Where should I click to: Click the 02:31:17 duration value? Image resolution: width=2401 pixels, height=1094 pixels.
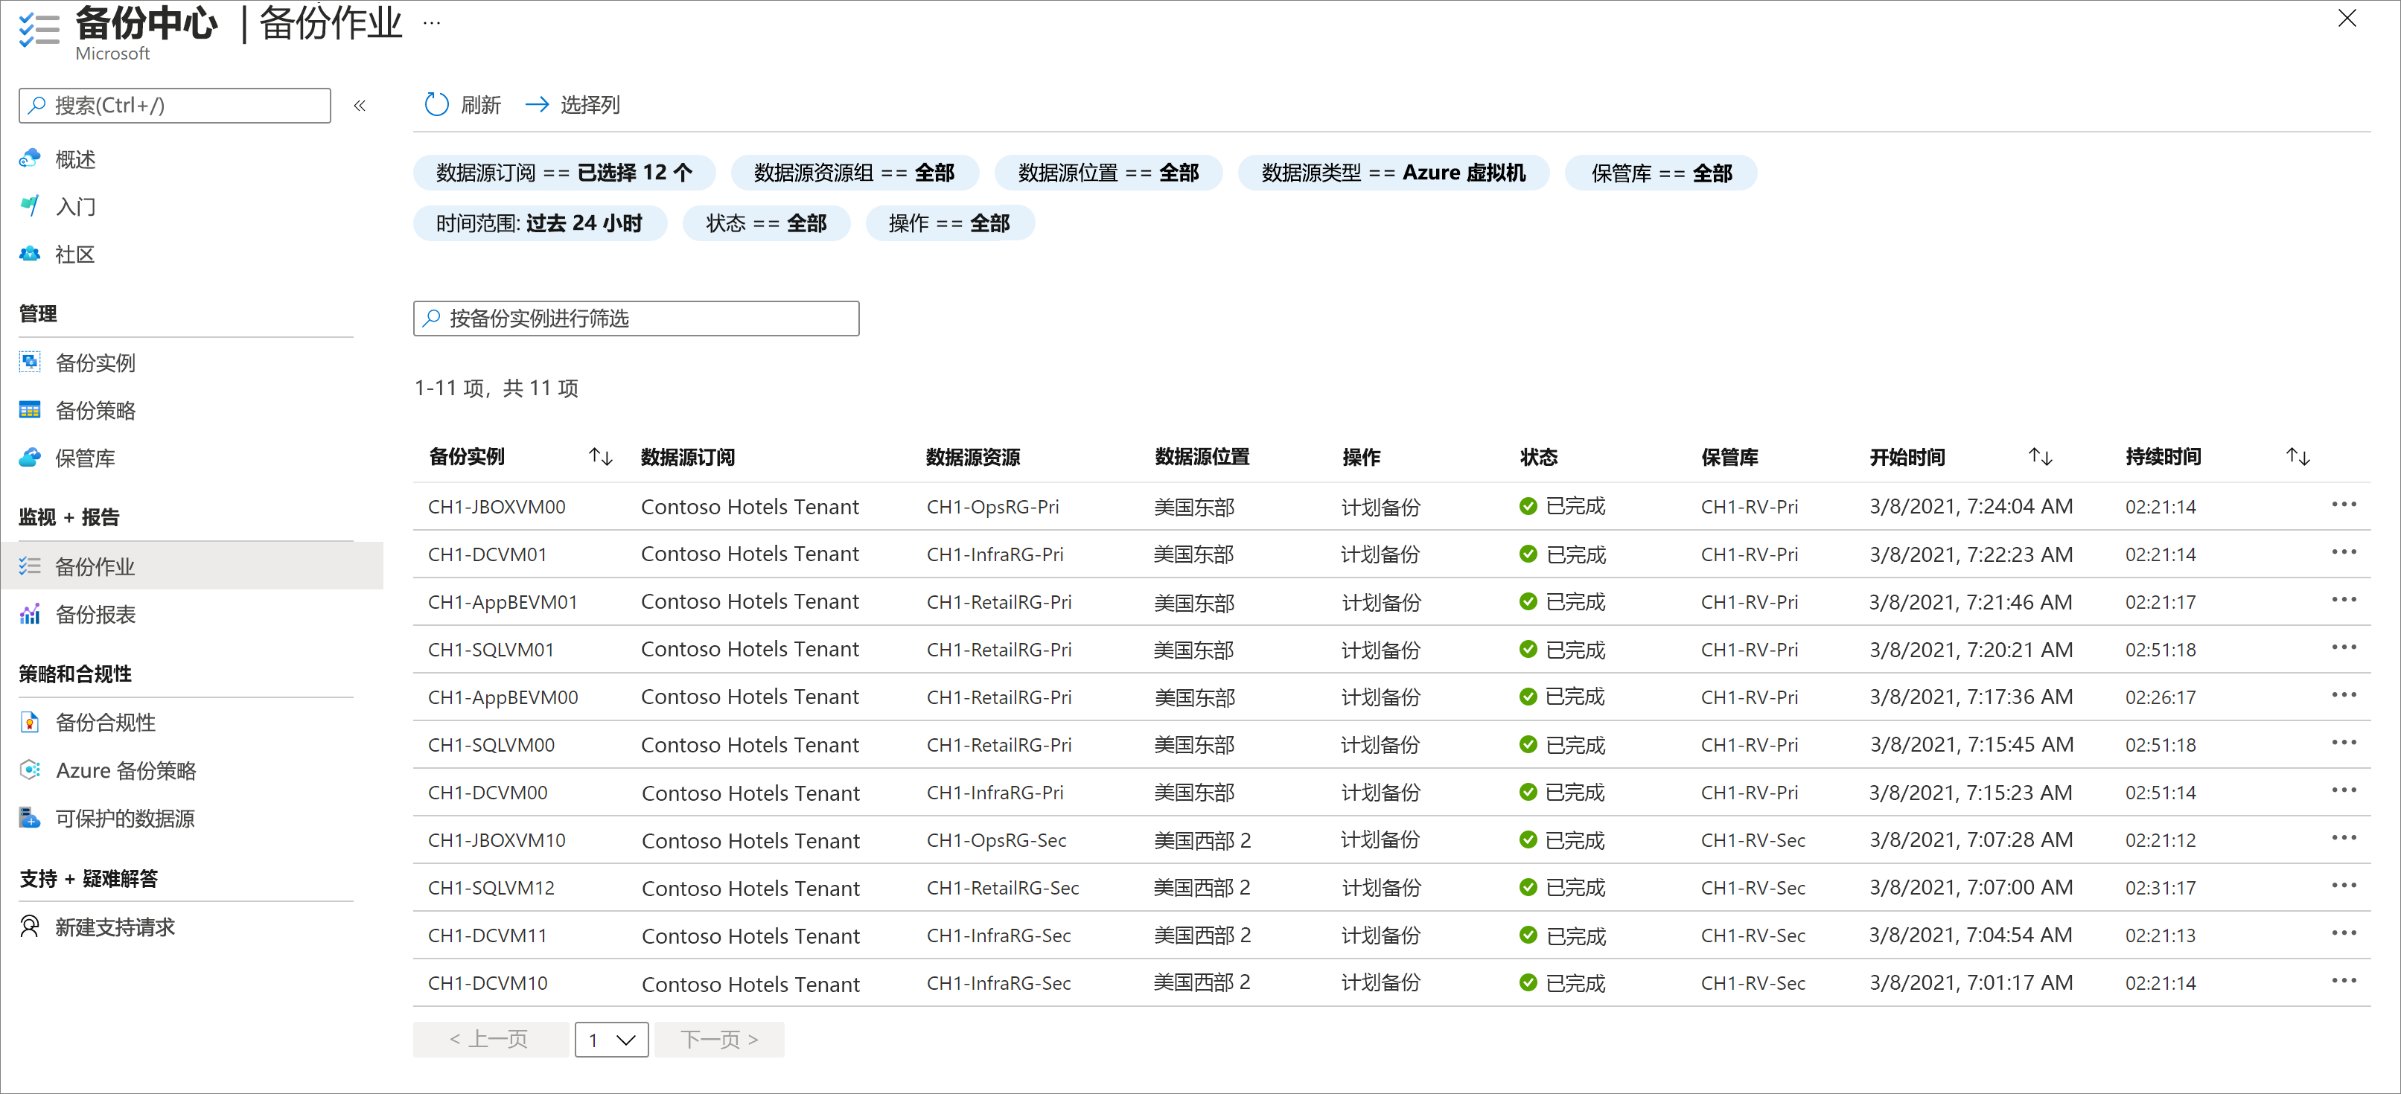tap(2161, 887)
